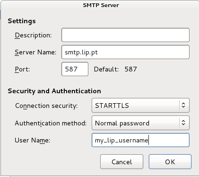Click the Description input field
199x177 pixels.
pyautogui.click(x=125, y=35)
